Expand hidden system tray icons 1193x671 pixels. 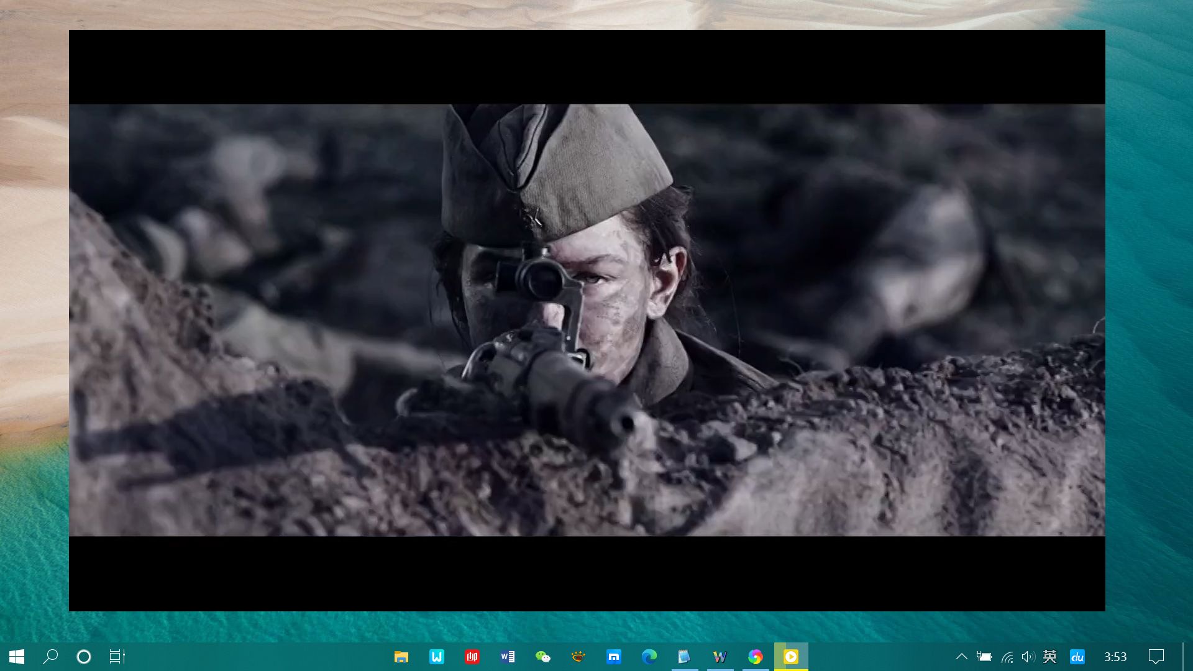tap(962, 657)
